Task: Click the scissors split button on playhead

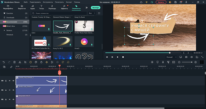Action: pyautogui.click(x=60, y=73)
